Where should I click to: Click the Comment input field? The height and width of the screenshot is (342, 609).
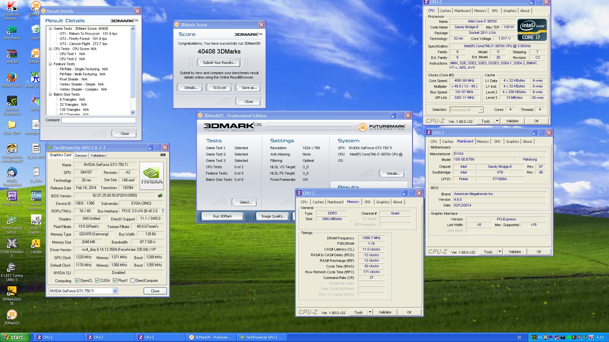99,120
